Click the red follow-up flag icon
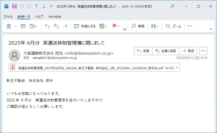The height and width of the screenshot is (133, 217). (114, 26)
